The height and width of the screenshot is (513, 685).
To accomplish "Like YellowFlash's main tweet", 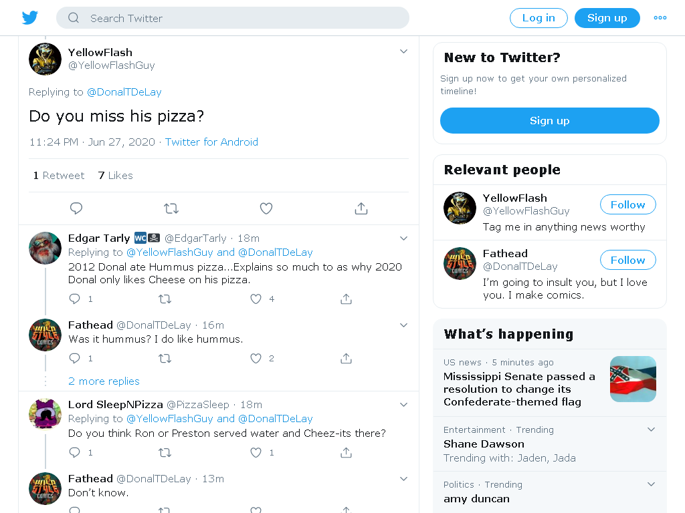I will [x=266, y=208].
